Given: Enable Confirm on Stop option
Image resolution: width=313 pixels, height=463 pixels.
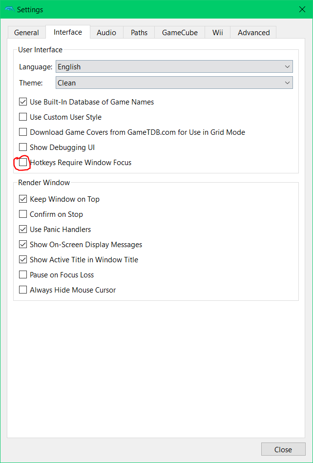Looking at the screenshot, I should 23,214.
